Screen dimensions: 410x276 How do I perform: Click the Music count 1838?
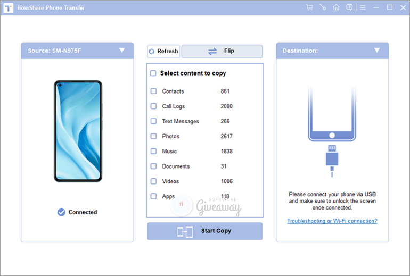227,151
